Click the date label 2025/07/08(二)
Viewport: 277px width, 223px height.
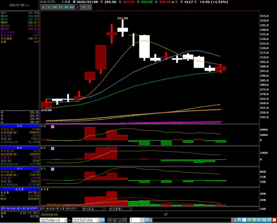point(19,5)
